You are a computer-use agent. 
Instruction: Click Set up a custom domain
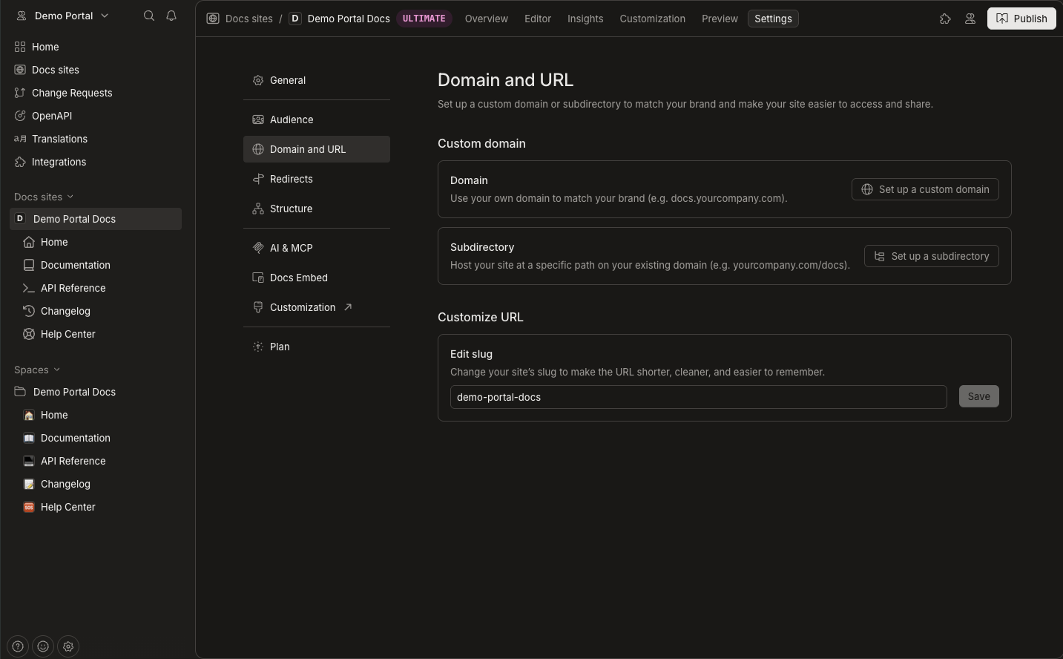(x=925, y=189)
